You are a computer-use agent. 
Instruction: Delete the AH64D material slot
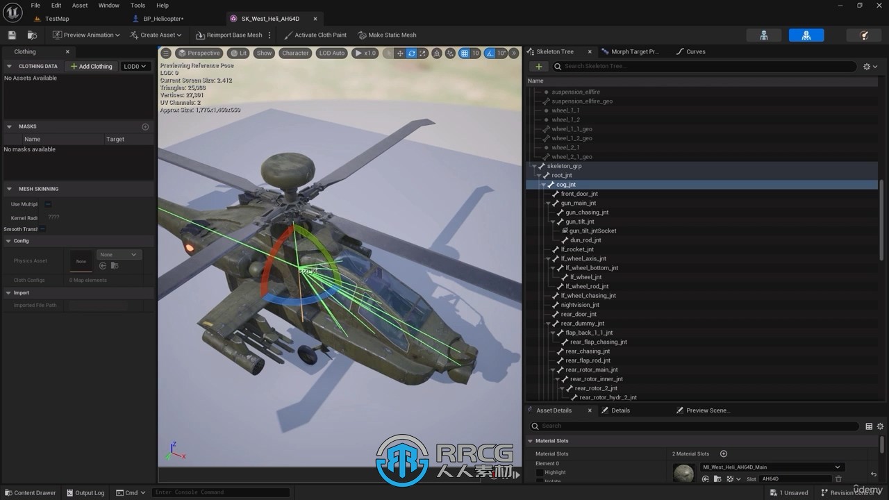tap(838, 478)
